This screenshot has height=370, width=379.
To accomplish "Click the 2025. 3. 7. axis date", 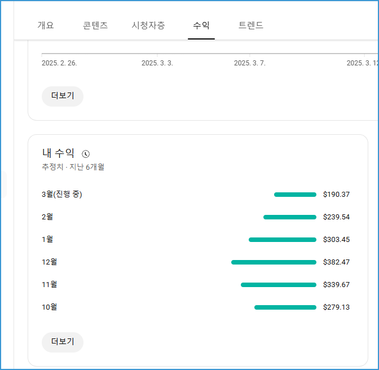I will click(250, 63).
